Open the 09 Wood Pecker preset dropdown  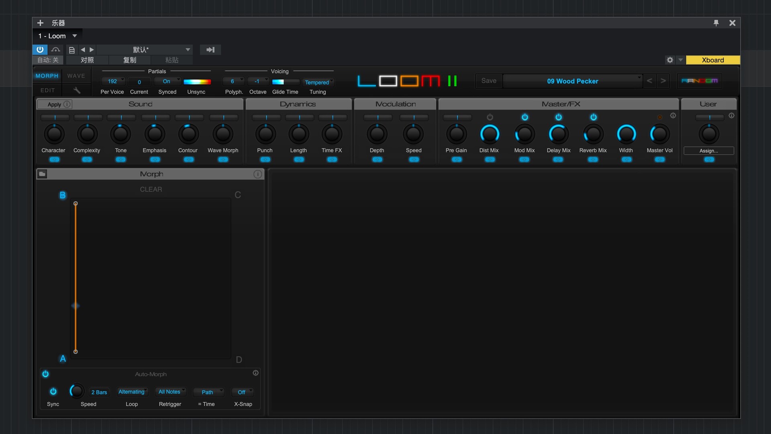pyautogui.click(x=572, y=81)
